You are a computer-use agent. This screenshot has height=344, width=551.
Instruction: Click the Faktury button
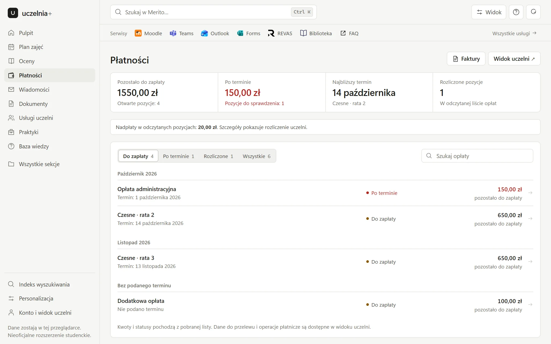coord(466,59)
